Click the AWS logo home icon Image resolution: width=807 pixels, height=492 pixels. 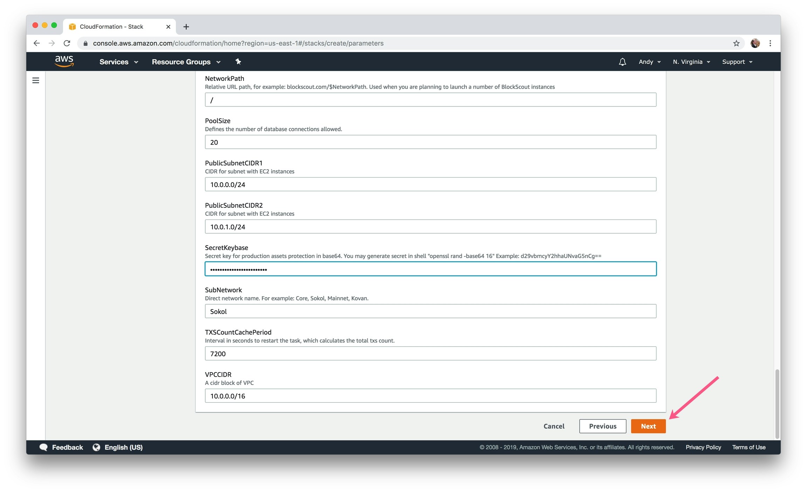(64, 62)
